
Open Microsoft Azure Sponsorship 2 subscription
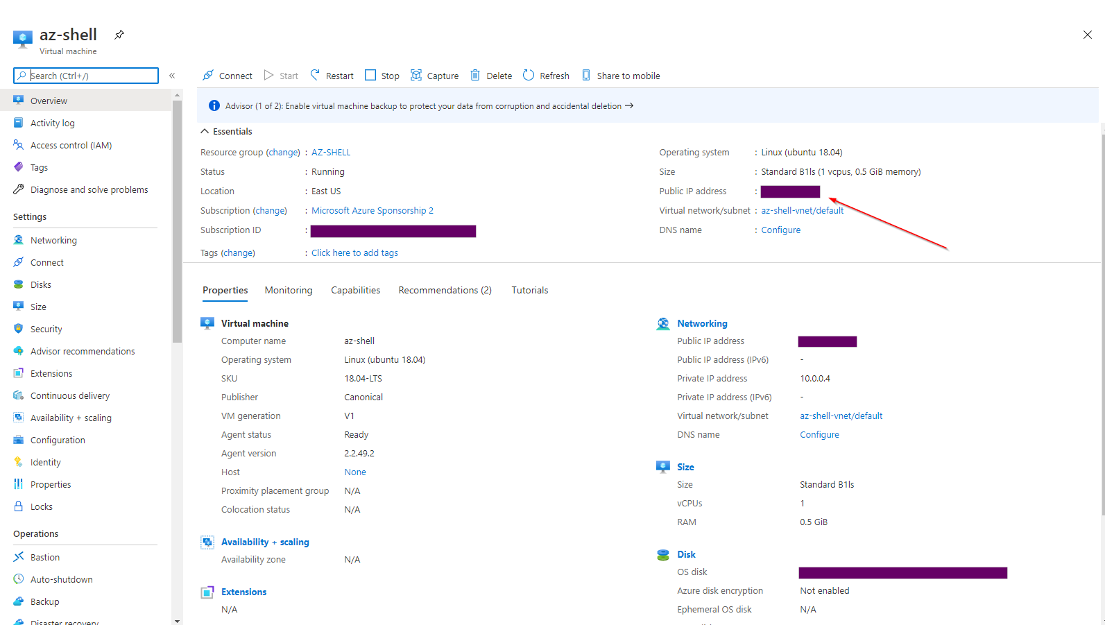coord(372,211)
